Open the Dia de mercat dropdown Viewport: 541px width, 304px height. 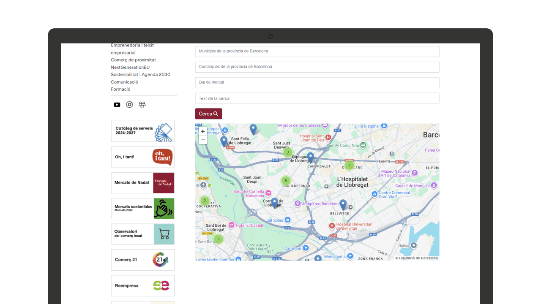point(317,83)
